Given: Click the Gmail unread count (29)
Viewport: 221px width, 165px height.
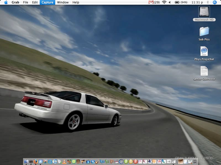Looking at the screenshot, I should pyautogui.click(x=157, y=2).
